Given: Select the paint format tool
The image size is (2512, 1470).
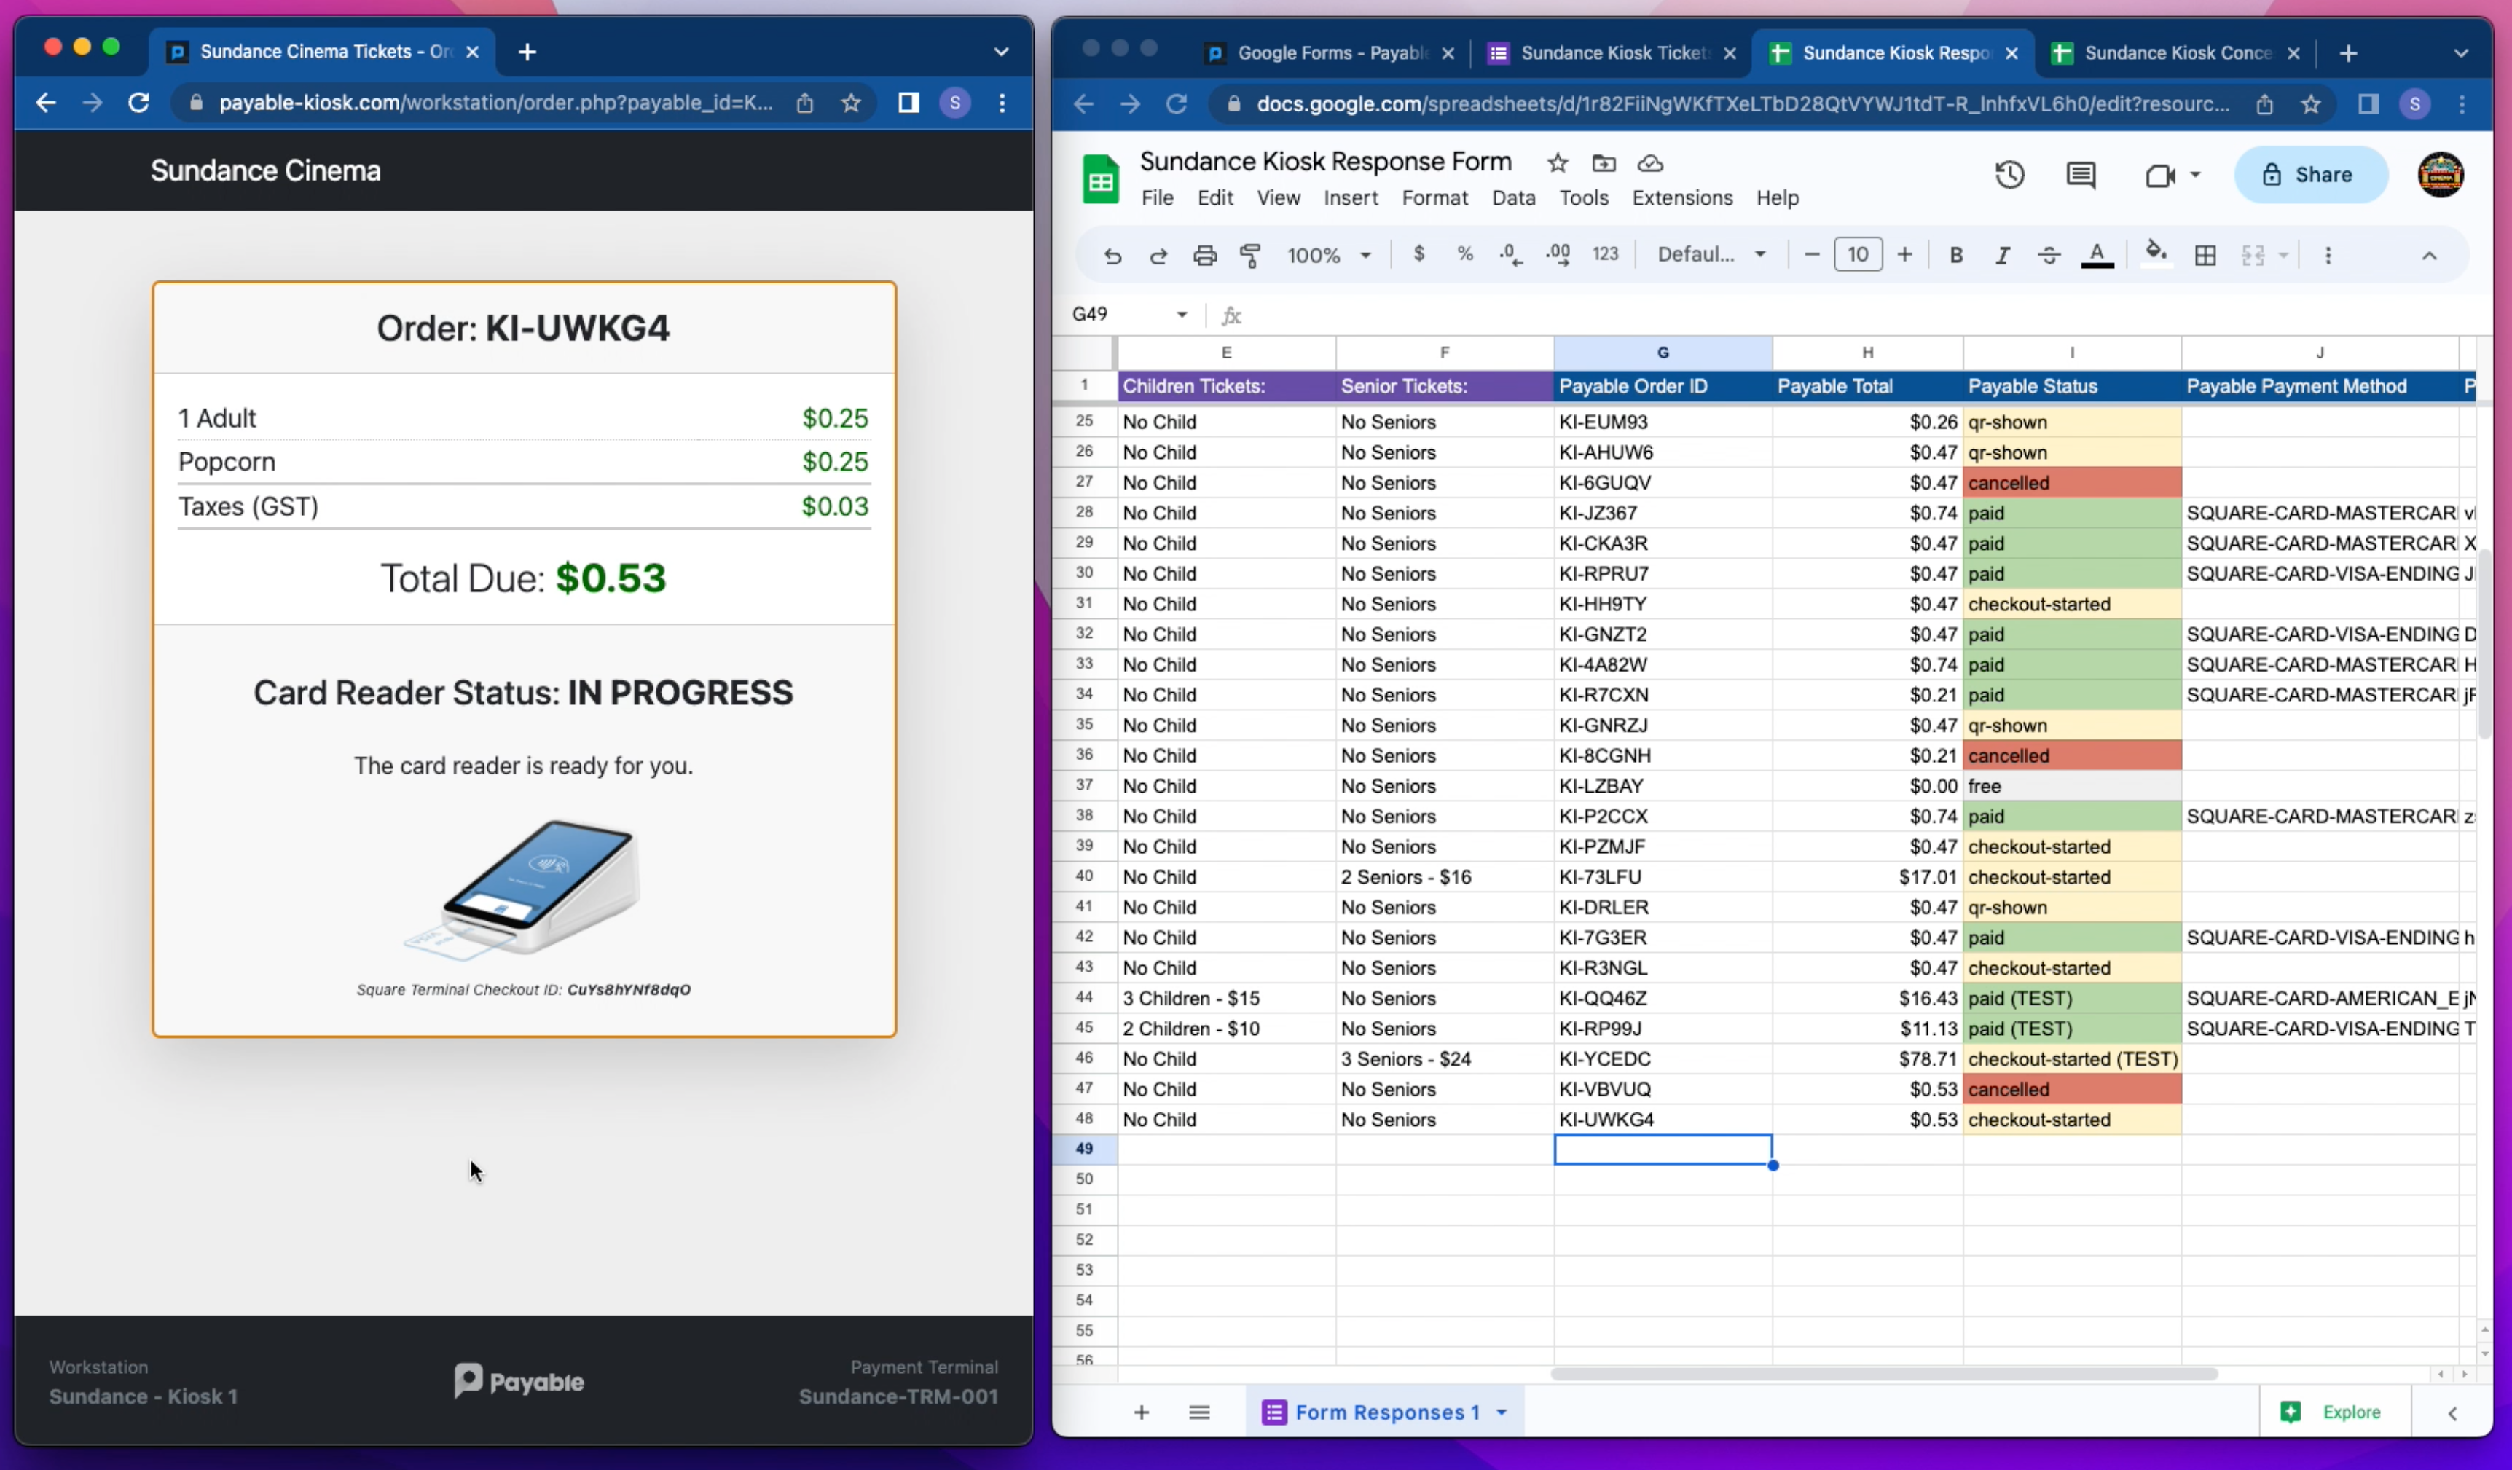Looking at the screenshot, I should pos(1249,255).
